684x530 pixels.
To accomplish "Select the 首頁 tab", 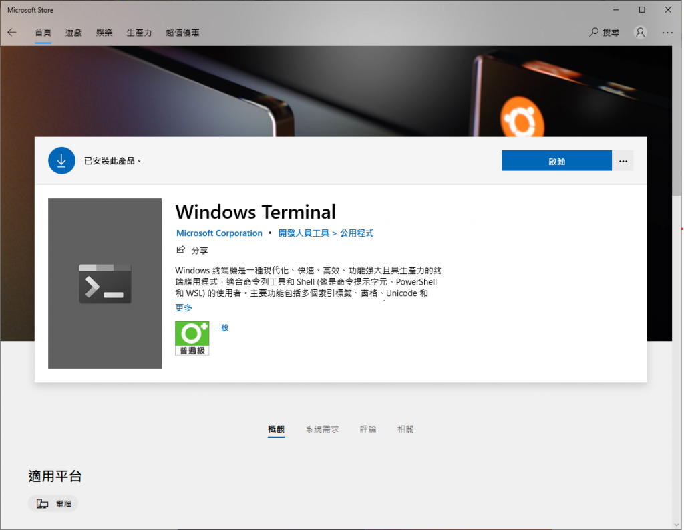I will [x=43, y=32].
